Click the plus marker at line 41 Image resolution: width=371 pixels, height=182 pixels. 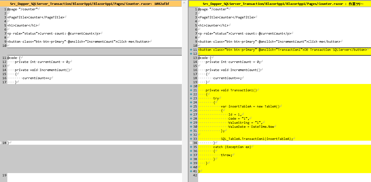[x=191, y=171]
